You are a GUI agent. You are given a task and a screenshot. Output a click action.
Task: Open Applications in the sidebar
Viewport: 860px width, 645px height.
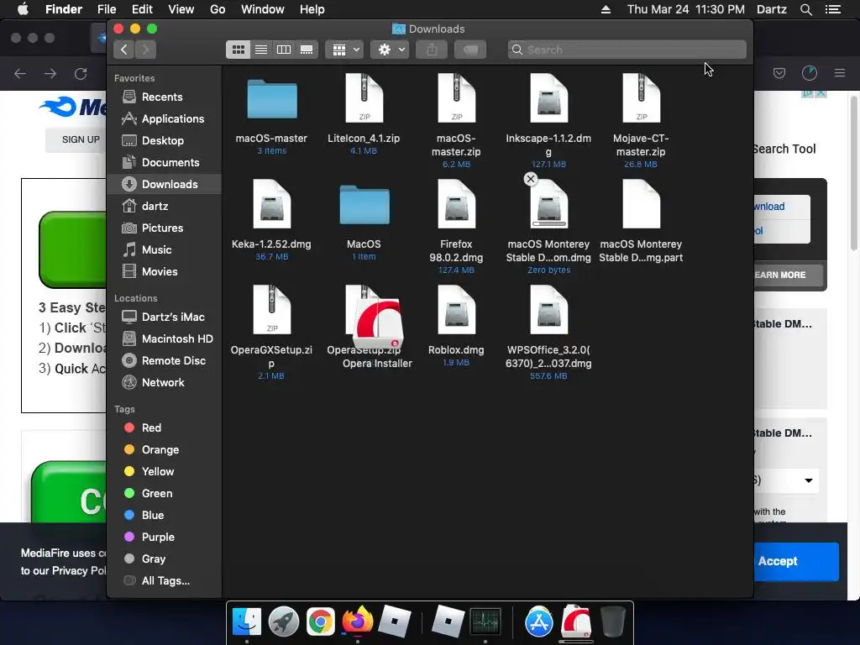(164, 119)
